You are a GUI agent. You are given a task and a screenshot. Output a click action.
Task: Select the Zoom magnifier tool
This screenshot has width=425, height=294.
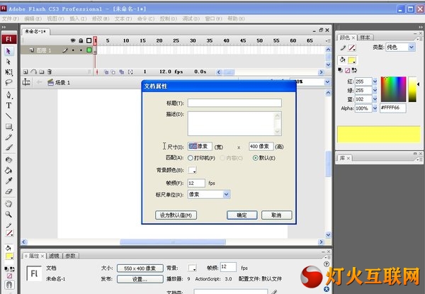(8, 215)
